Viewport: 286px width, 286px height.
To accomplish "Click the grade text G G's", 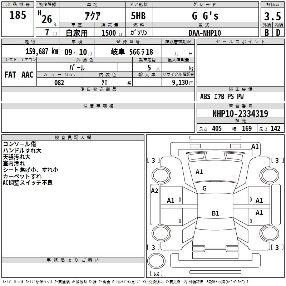I will tap(205, 16).
